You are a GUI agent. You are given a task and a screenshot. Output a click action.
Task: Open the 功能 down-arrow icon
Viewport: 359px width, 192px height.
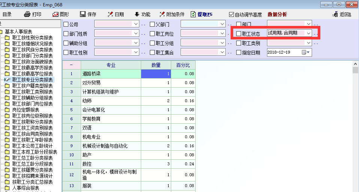(x=137, y=14)
